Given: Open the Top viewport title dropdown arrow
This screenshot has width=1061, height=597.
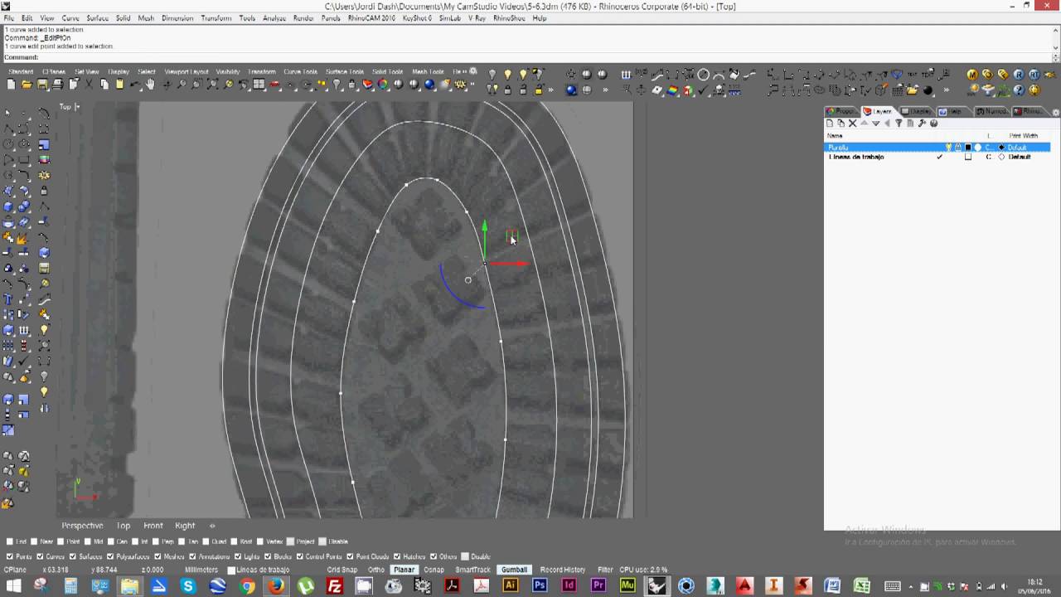Looking at the screenshot, I should click(x=77, y=107).
